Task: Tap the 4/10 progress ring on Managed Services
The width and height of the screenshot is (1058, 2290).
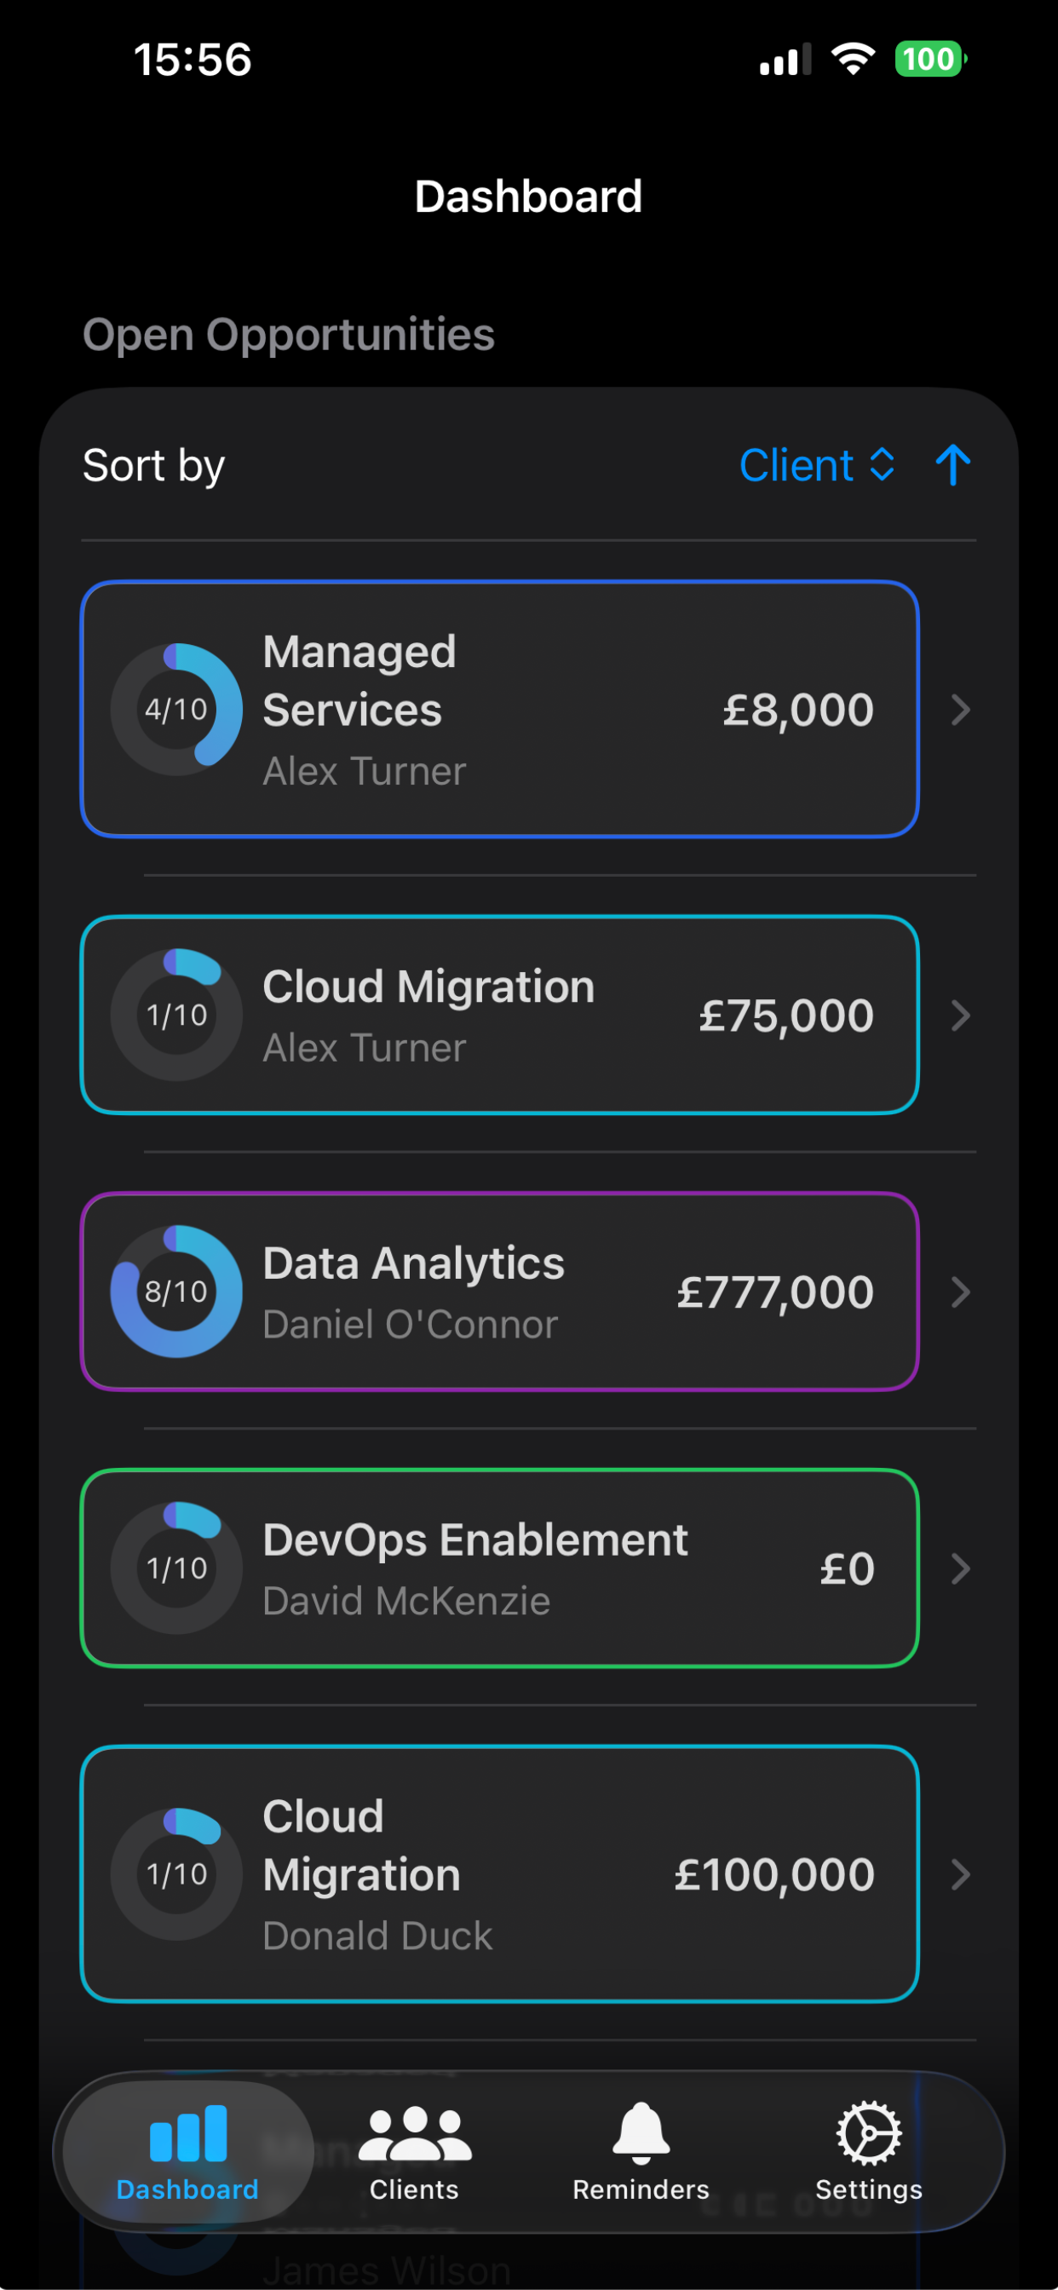Action: 176,708
